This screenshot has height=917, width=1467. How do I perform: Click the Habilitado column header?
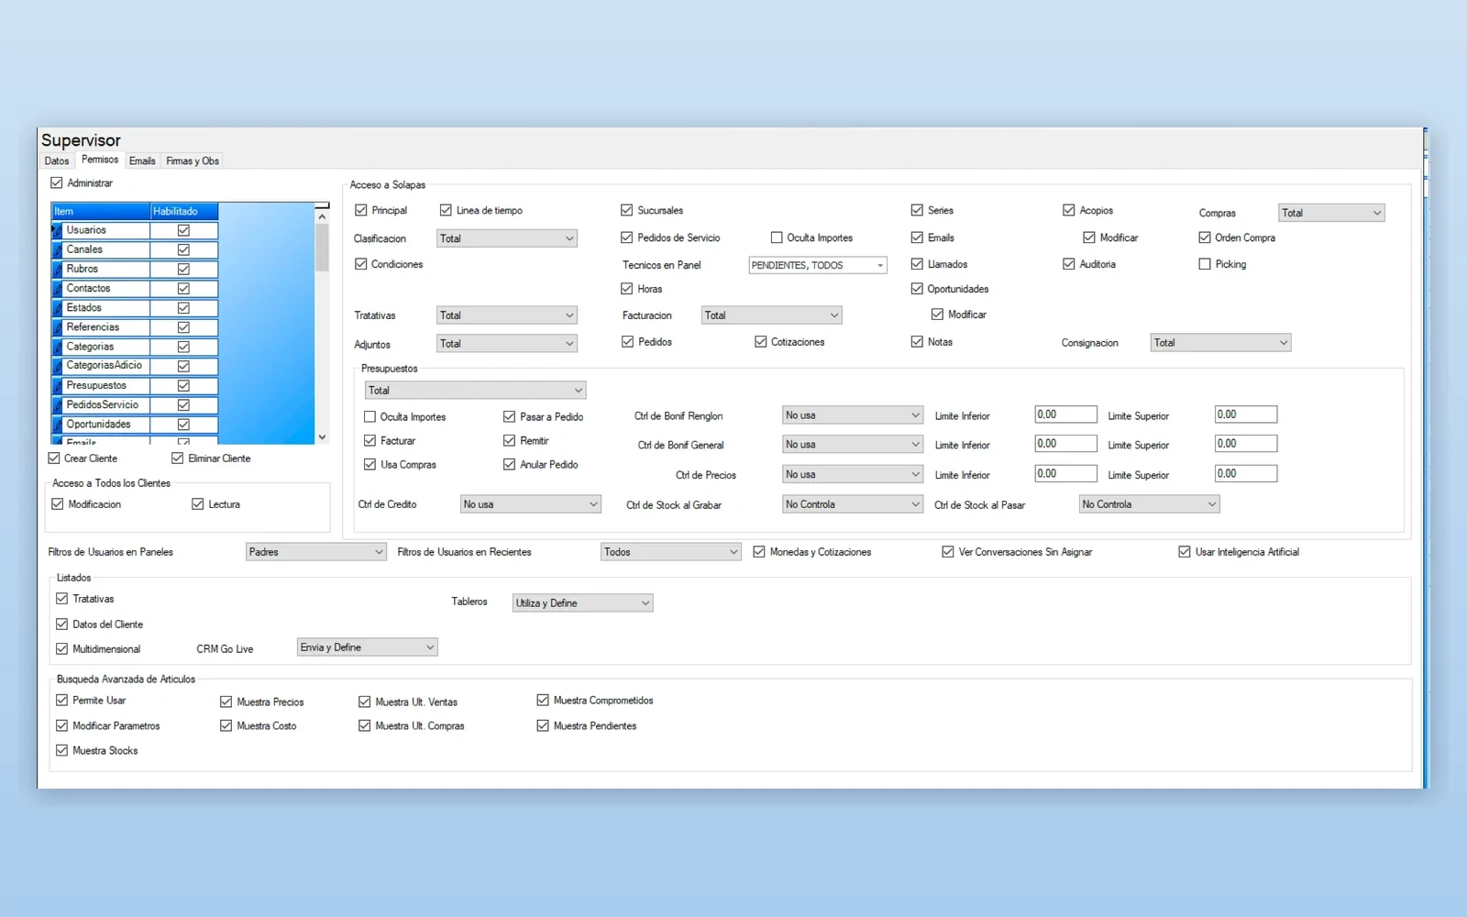184,211
